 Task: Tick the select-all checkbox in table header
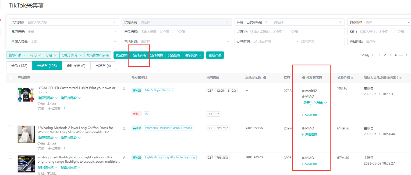pyautogui.click(x=10, y=78)
